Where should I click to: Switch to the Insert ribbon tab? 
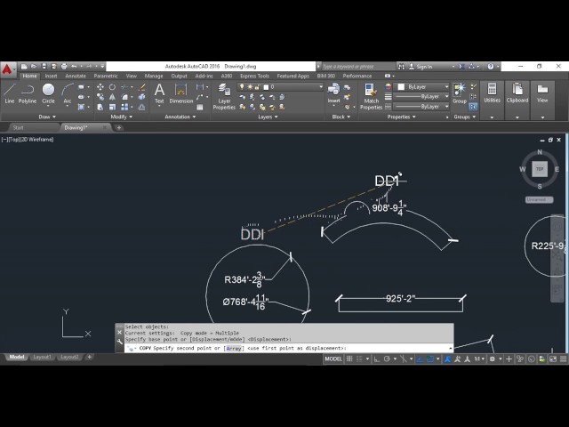click(x=51, y=76)
